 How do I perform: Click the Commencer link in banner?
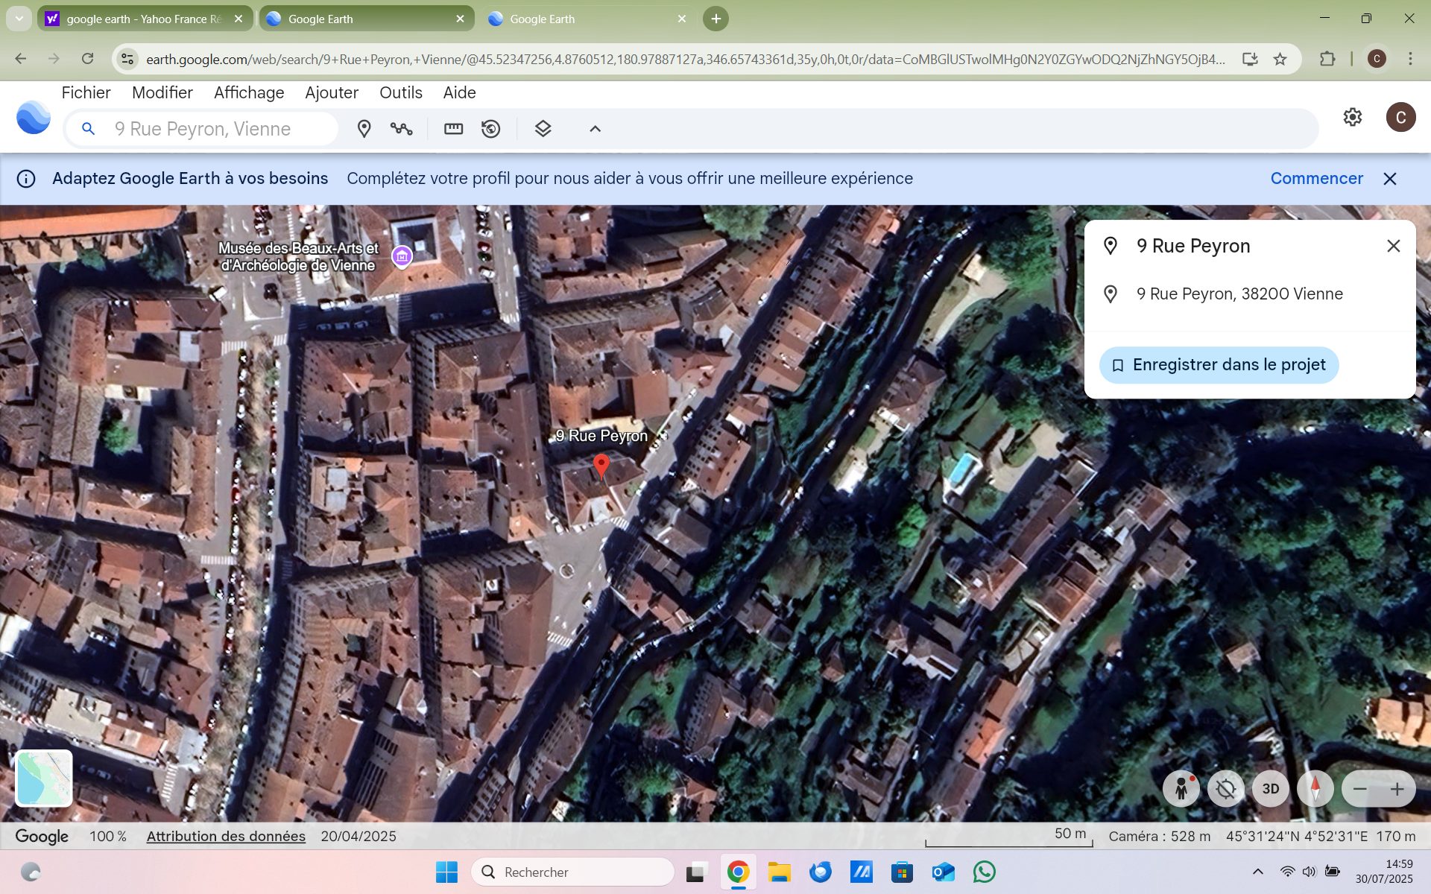1316,179
